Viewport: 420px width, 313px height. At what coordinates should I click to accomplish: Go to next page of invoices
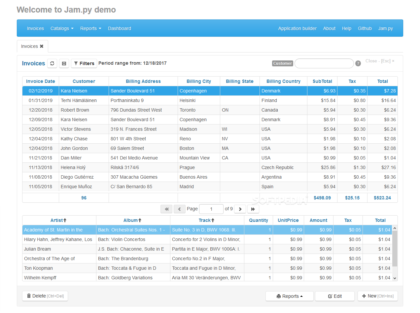pyautogui.click(x=240, y=209)
